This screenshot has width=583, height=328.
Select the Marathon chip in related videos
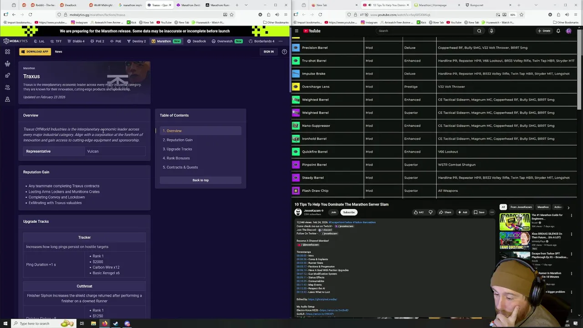pyautogui.click(x=543, y=207)
